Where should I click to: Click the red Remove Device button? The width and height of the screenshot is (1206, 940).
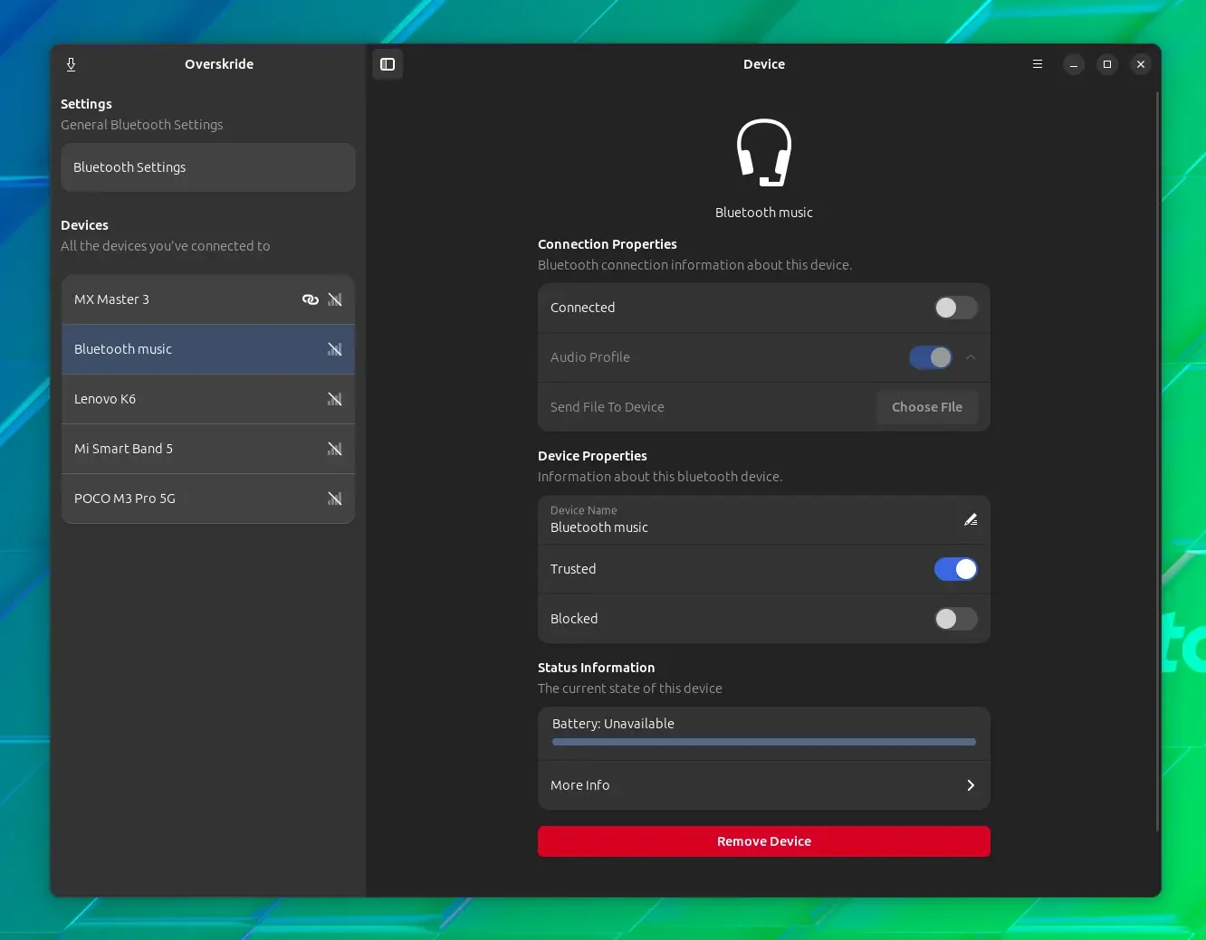pyautogui.click(x=764, y=841)
